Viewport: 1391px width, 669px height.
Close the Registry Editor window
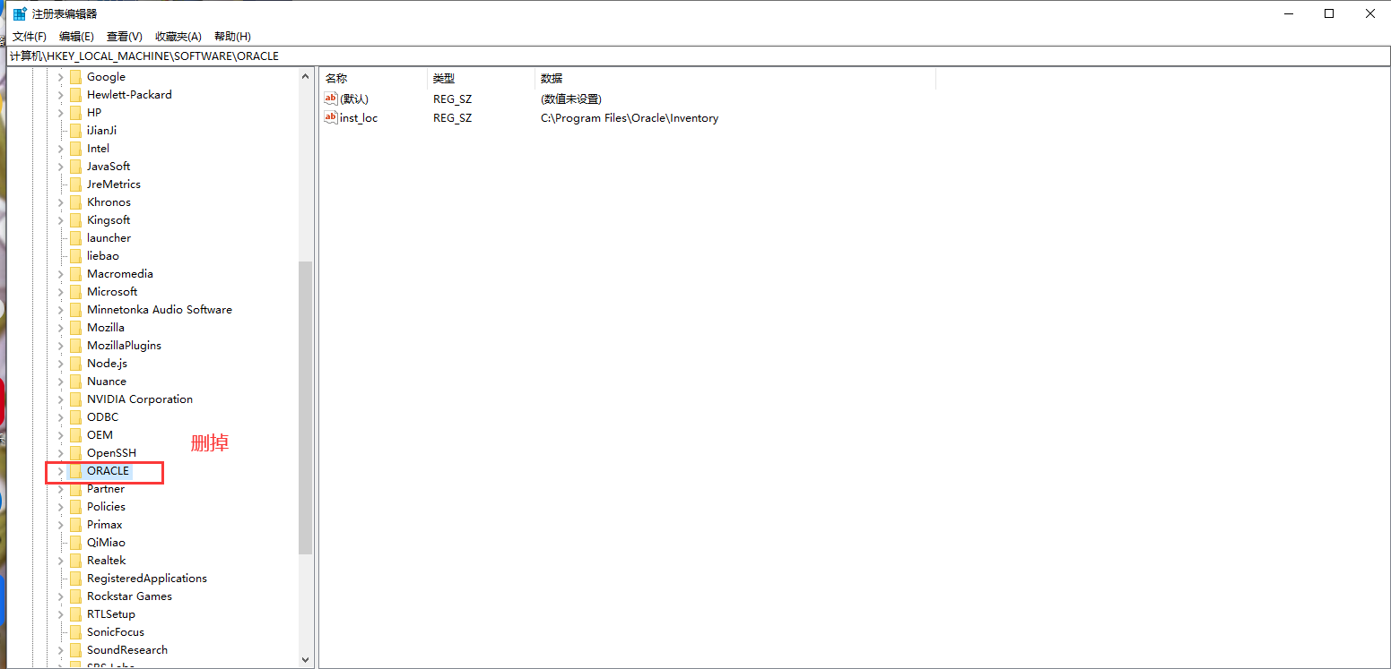point(1370,13)
